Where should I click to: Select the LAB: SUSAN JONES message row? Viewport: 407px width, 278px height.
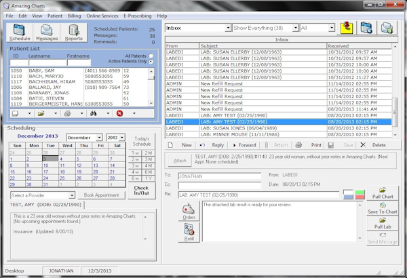pyautogui.click(x=224, y=127)
